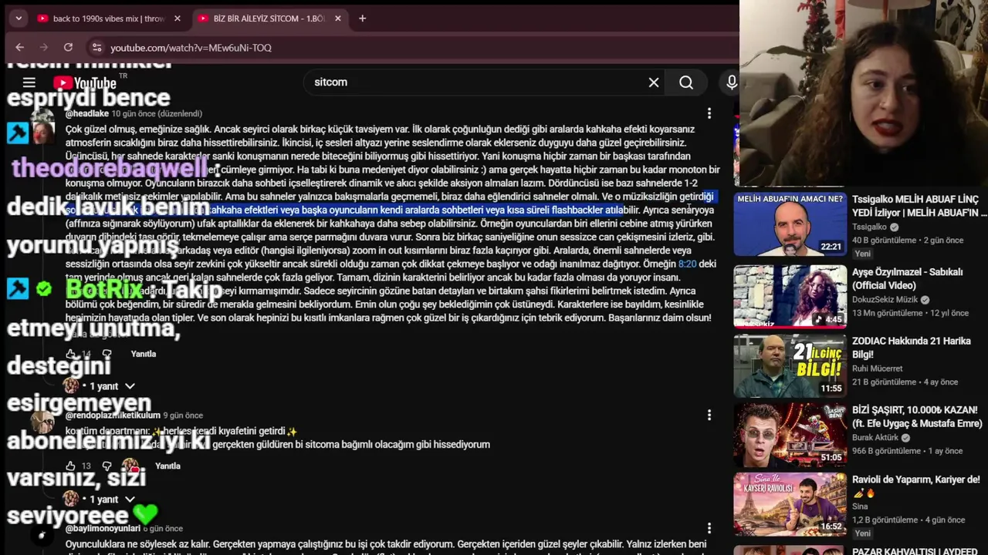Like the @headlake comment with thumbs up
Image resolution: width=988 pixels, height=555 pixels.
pyautogui.click(x=71, y=354)
